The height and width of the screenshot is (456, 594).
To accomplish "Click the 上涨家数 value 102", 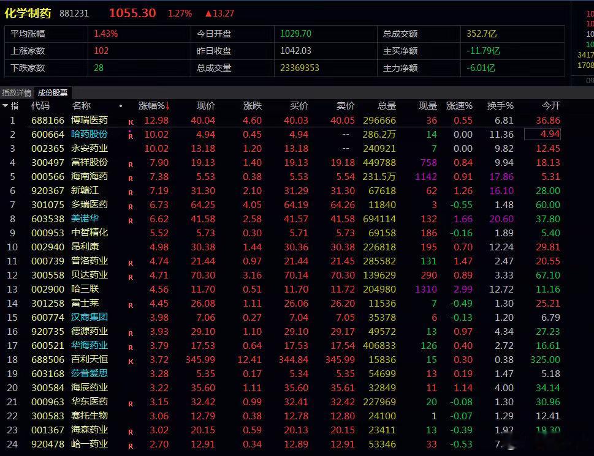I will pos(101,51).
